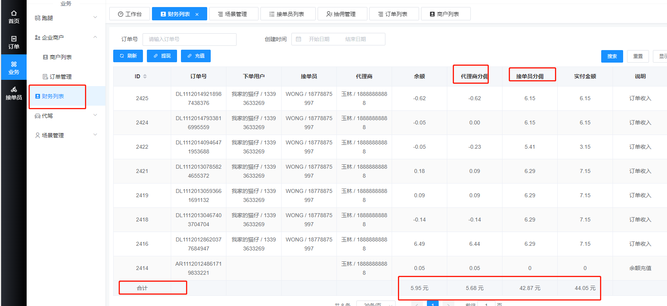Open the 首页 home icon in sidebar
Image resolution: width=667 pixels, height=306 pixels.
click(x=14, y=17)
